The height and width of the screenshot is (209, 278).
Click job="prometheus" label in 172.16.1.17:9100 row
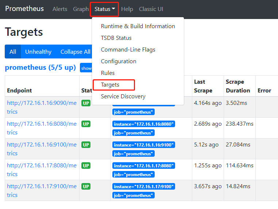133,195
